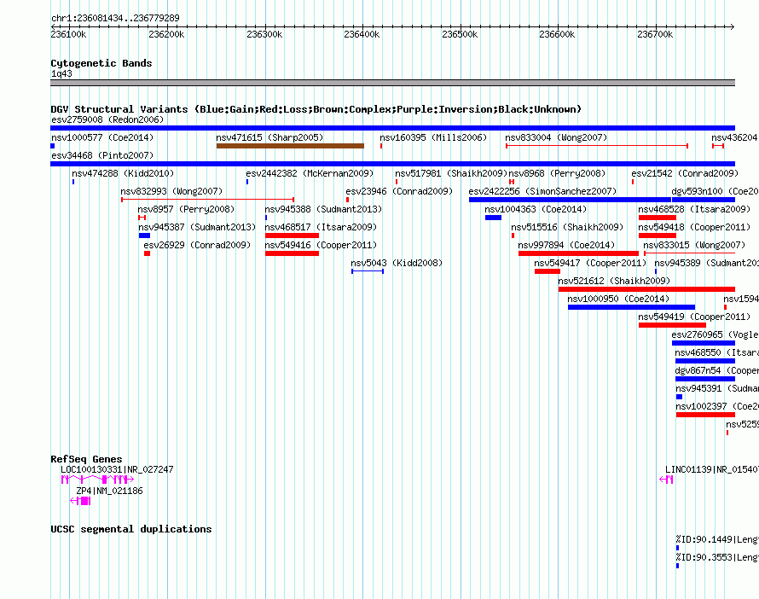Open nsv945388 (Sudmant2013) label

click(323, 209)
